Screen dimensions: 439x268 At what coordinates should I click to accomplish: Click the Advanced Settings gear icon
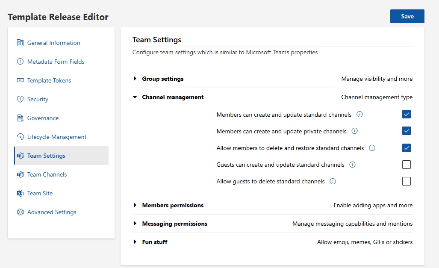[x=20, y=212]
